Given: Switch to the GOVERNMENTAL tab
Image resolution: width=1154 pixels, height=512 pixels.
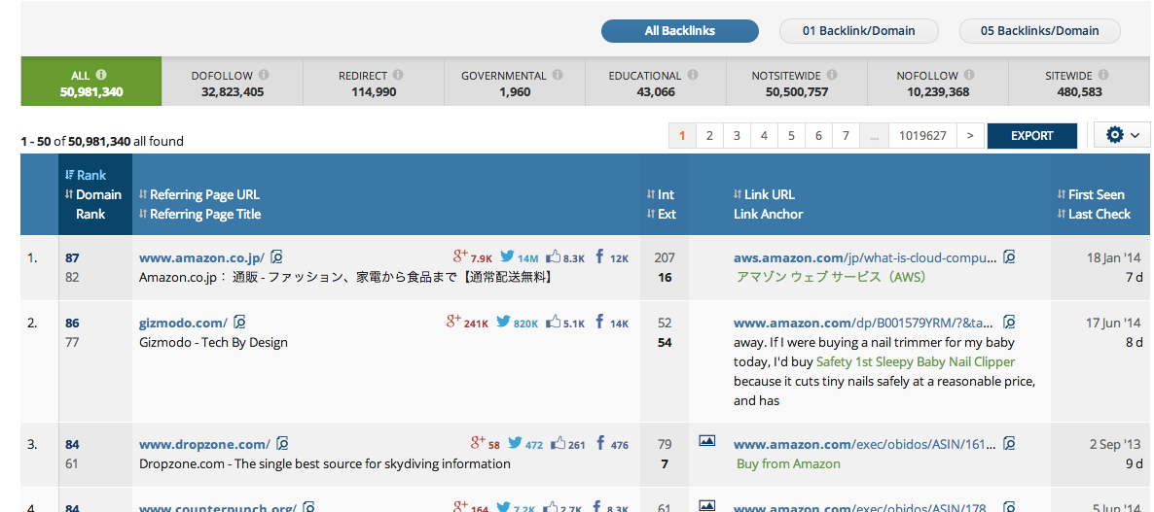Looking at the screenshot, I should click(515, 82).
